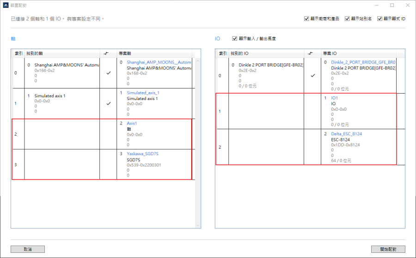Open the Simulated_axis_1 project axis link
The width and height of the screenshot is (416, 258).
(143, 93)
